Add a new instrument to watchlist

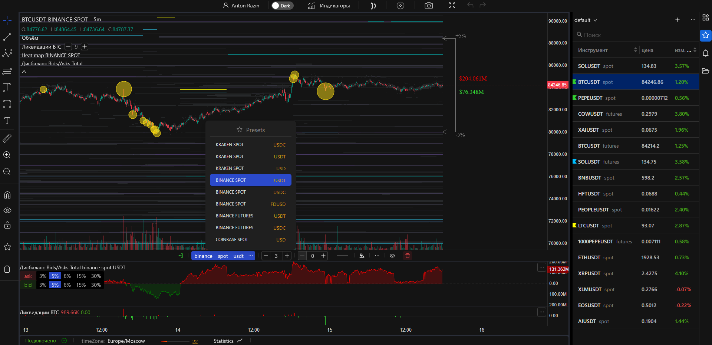(x=678, y=20)
